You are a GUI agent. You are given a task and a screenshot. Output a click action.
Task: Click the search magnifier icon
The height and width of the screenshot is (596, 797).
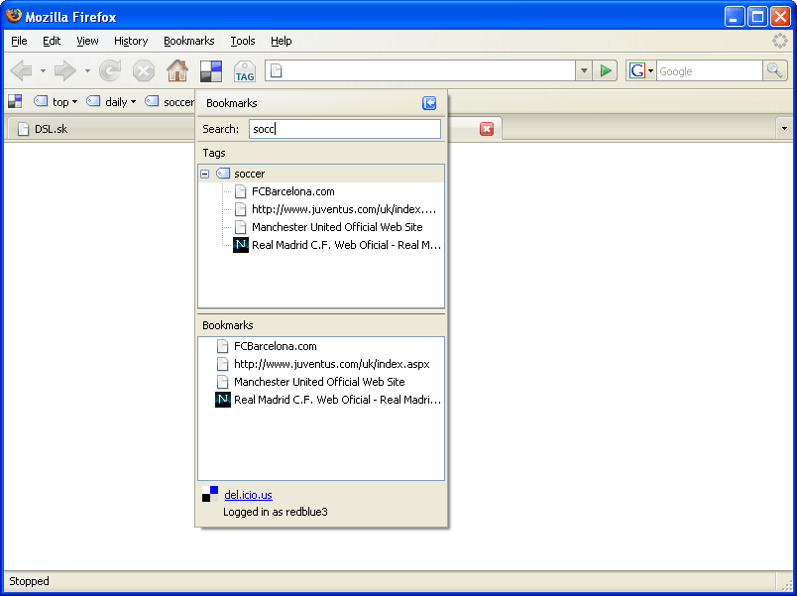pos(774,70)
